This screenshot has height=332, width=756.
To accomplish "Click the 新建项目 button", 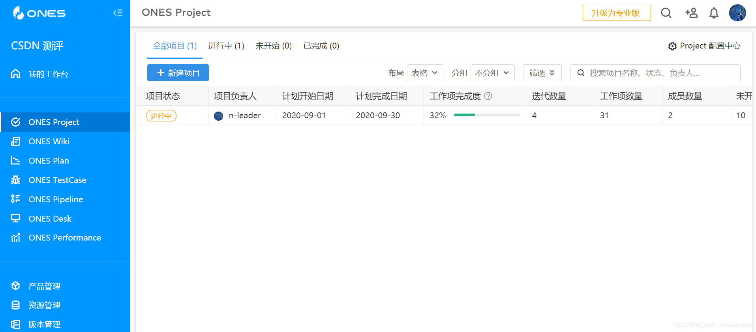I will [x=178, y=73].
